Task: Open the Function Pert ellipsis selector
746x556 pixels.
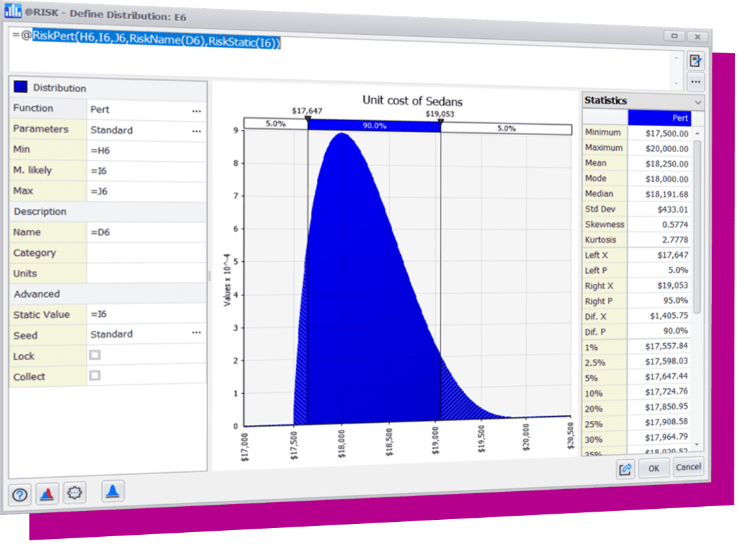Action: [x=197, y=111]
